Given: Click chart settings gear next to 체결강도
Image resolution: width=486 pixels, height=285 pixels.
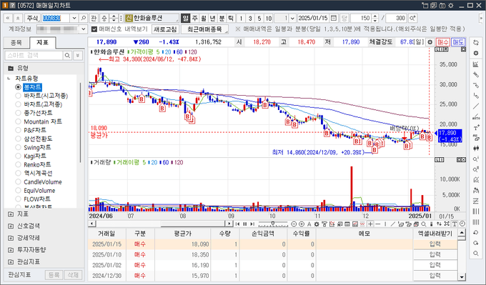Looking at the screenshot, I should point(430,42).
